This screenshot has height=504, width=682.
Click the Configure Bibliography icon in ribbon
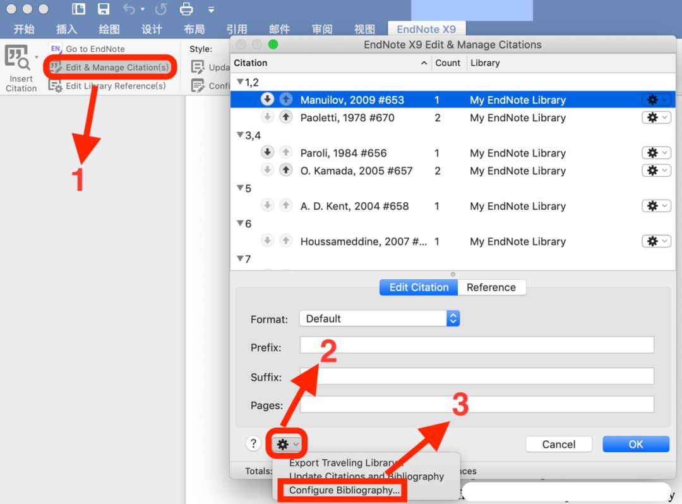coord(198,86)
